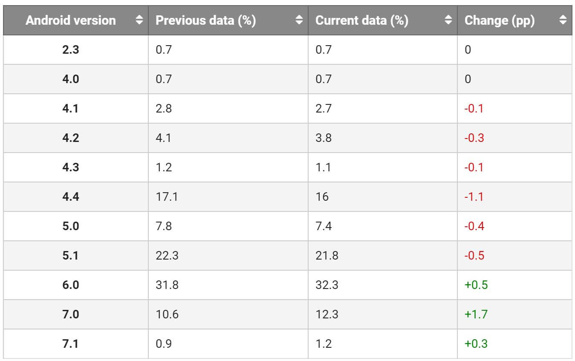Click the green +1.7 change value
The width and height of the screenshot is (575, 361).
coord(476,314)
